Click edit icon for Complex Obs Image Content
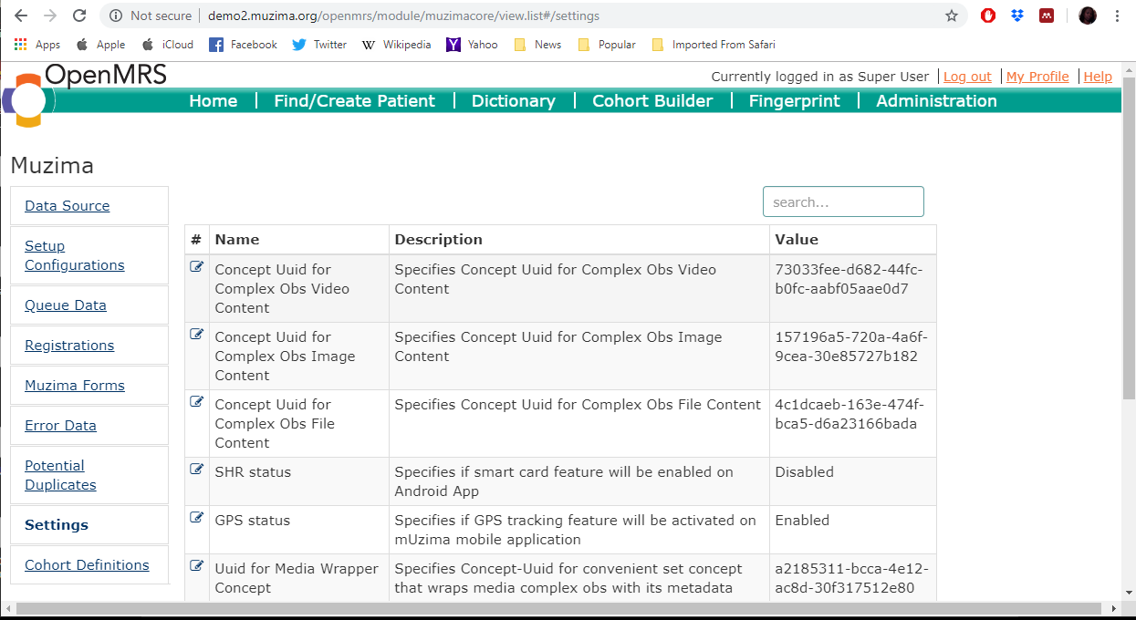The width and height of the screenshot is (1136, 620). pyautogui.click(x=196, y=335)
